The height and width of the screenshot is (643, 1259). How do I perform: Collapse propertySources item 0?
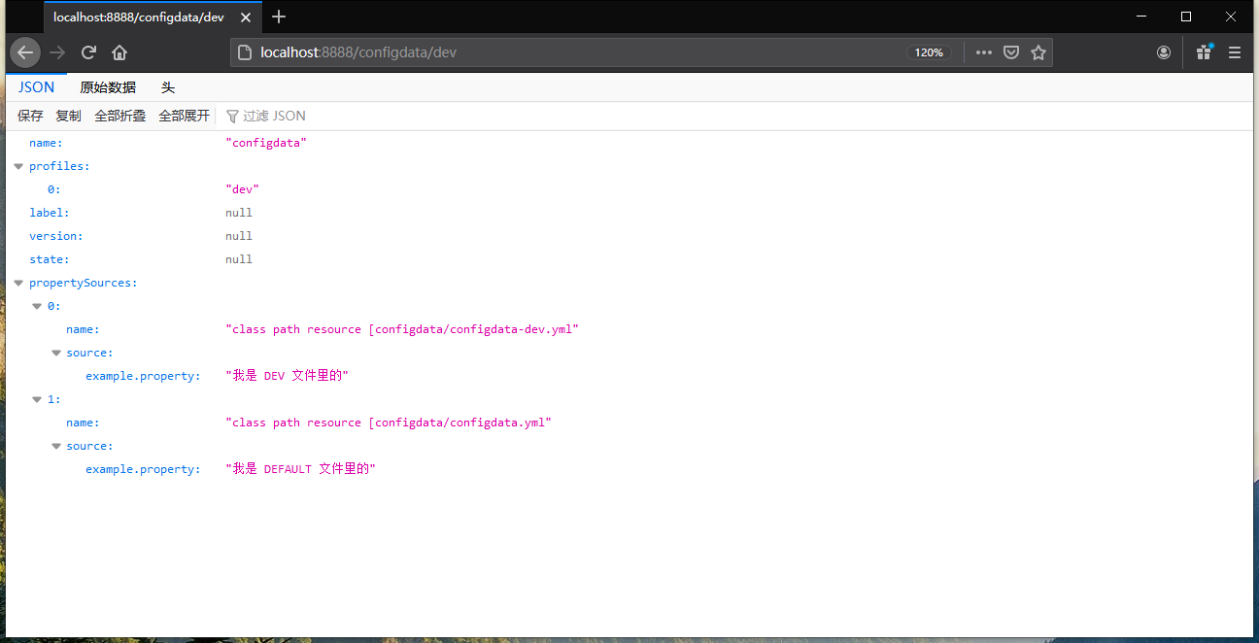(x=37, y=306)
